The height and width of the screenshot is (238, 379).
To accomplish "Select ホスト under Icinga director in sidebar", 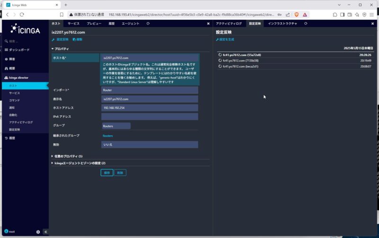I will pyautogui.click(x=25, y=86).
